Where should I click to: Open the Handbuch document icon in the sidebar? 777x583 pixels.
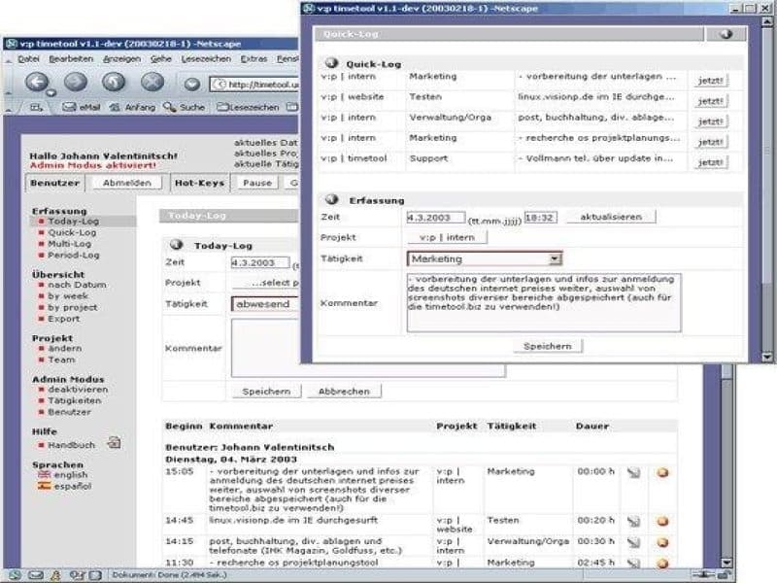tap(114, 443)
